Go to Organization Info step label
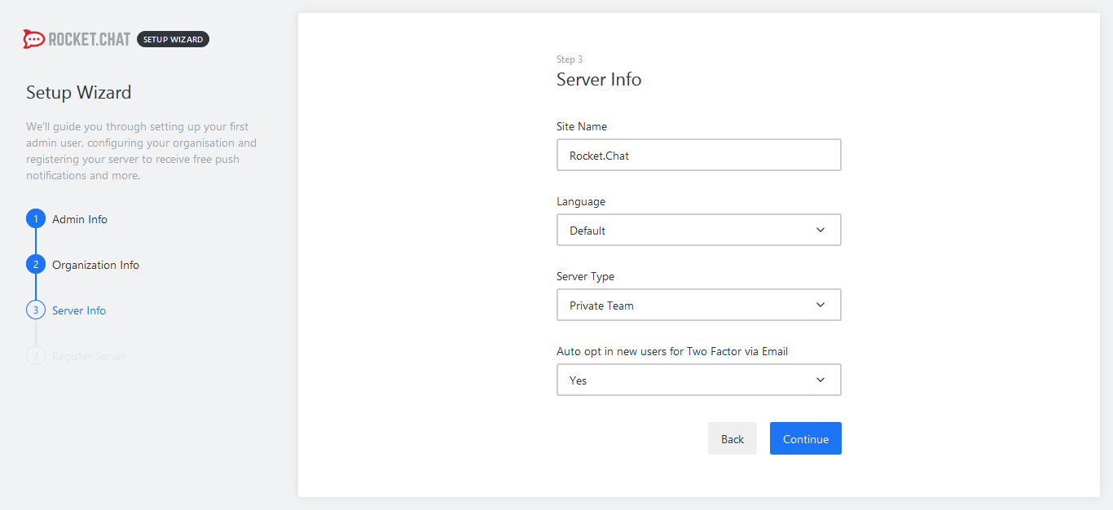Viewport: 1113px width, 510px height. click(x=95, y=265)
